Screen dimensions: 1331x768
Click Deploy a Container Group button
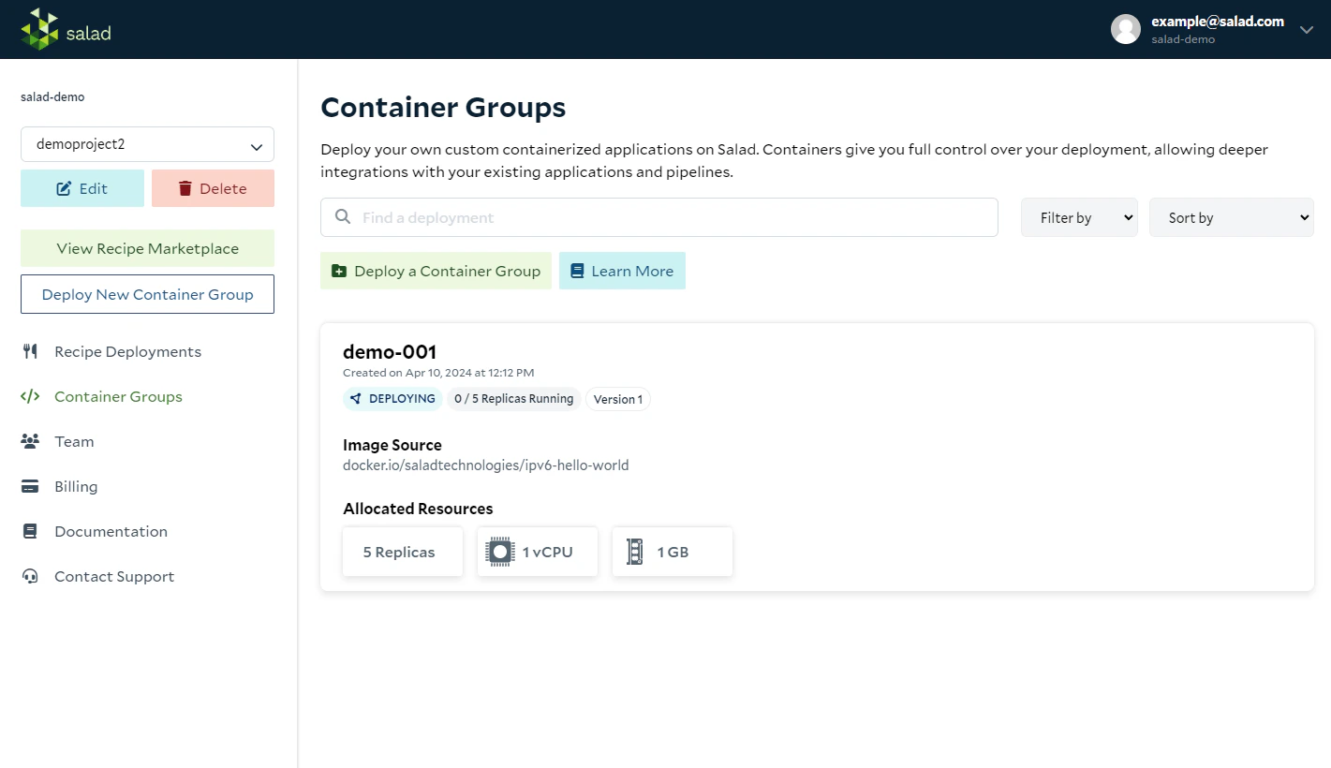coord(436,271)
